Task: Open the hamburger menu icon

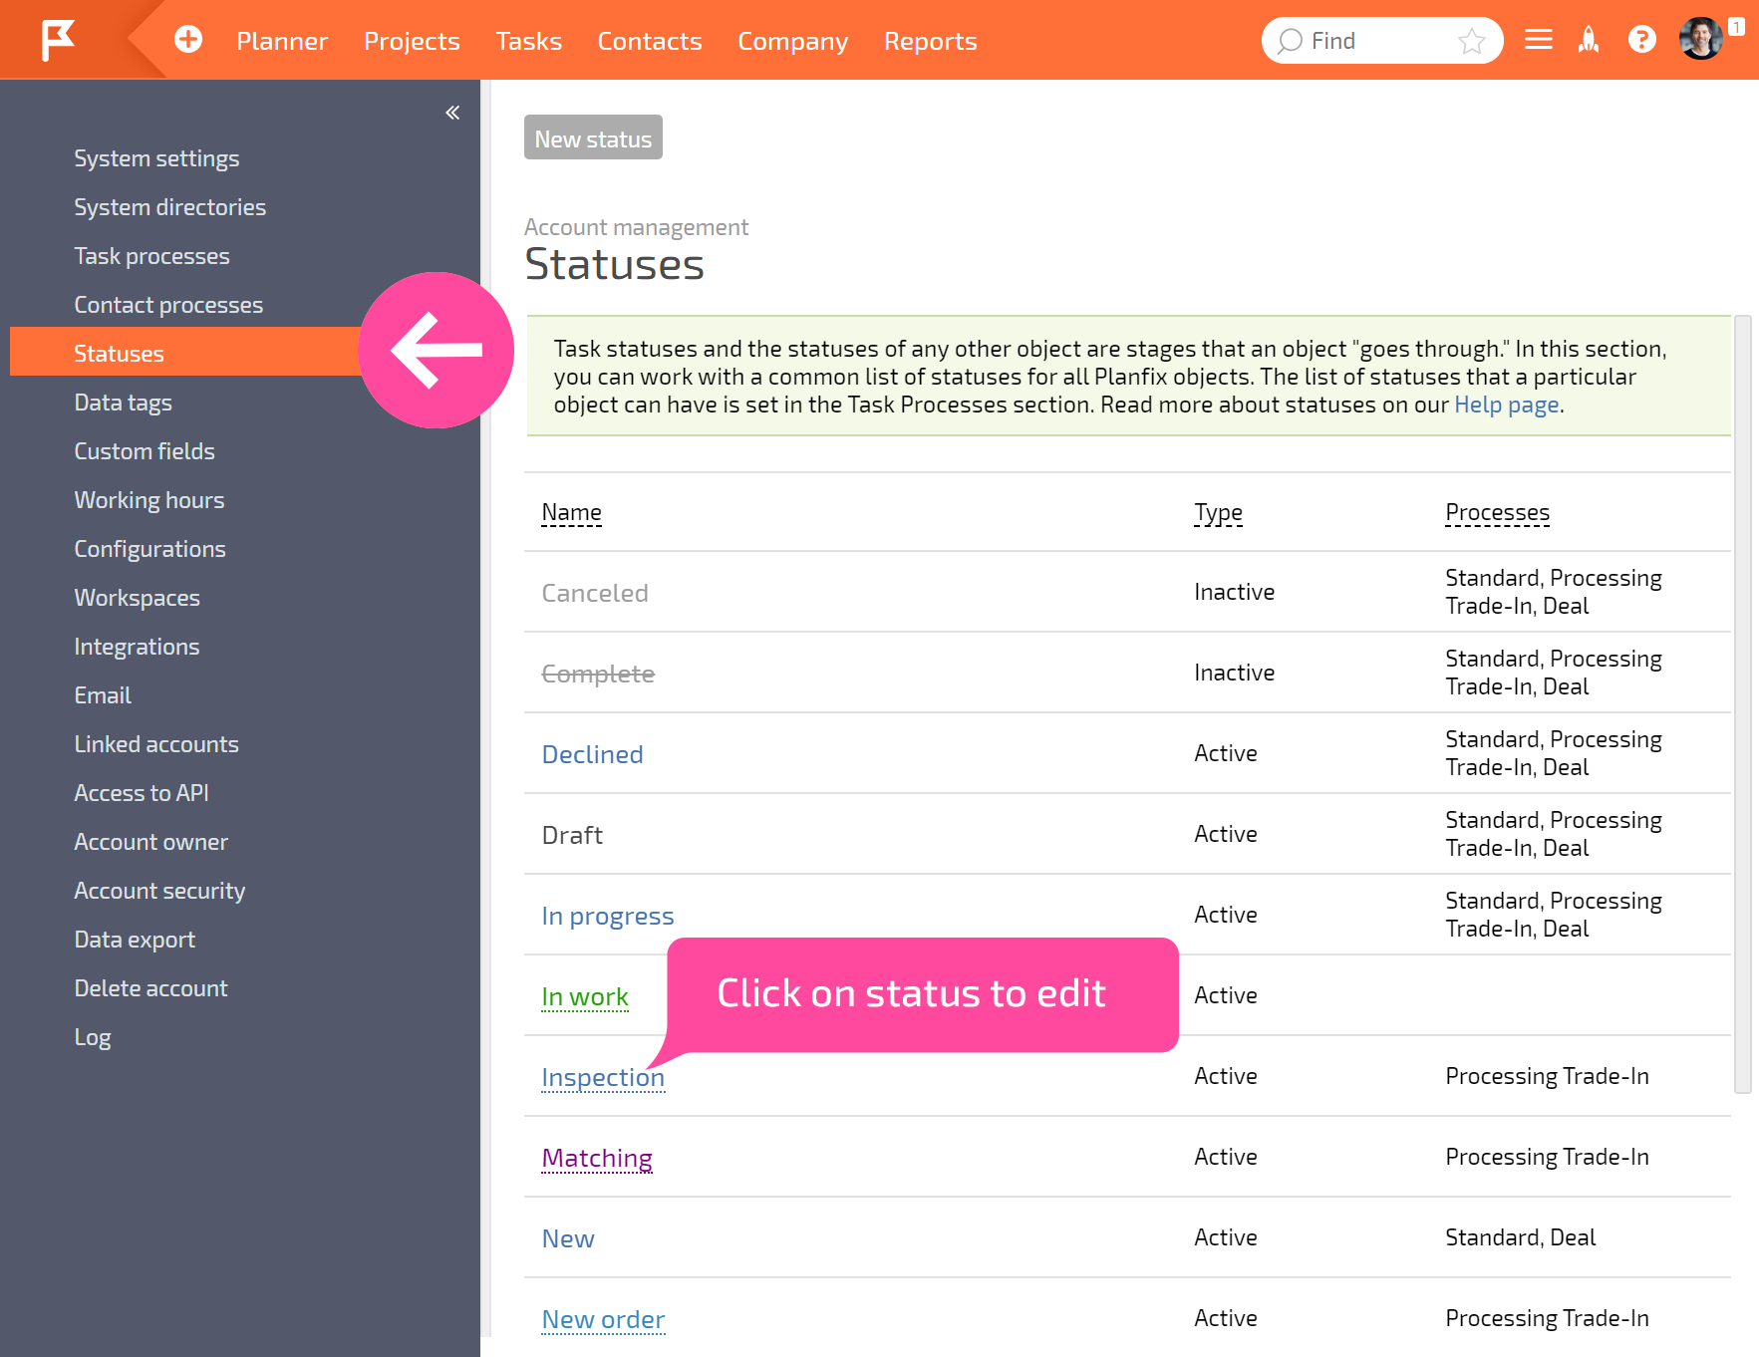Action: 1539,40
